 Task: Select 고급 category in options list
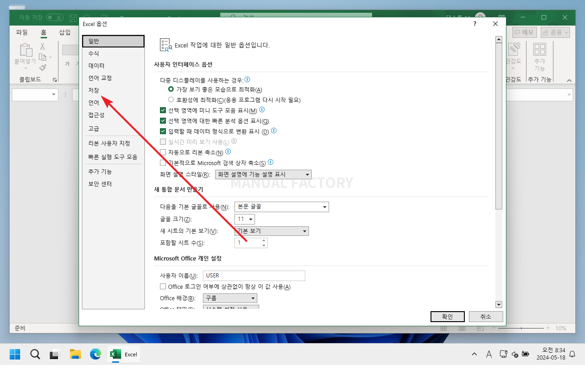pos(113,129)
